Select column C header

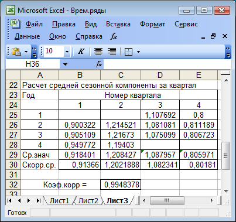click(121, 75)
